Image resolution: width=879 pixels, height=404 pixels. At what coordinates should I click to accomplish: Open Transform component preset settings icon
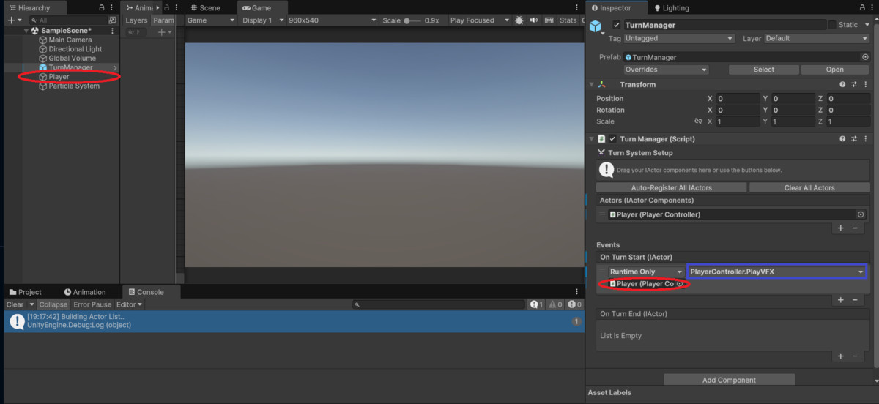click(853, 85)
